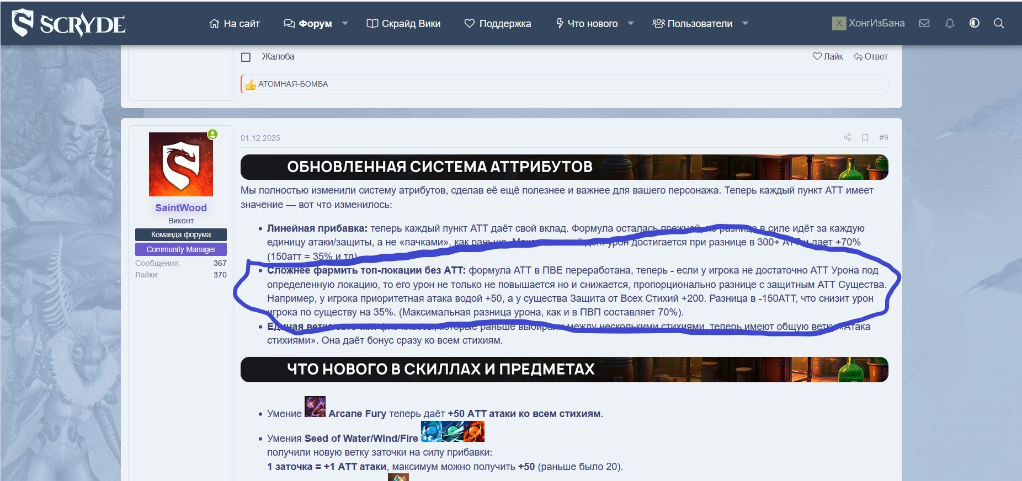Open the private messages envelope icon

point(924,23)
